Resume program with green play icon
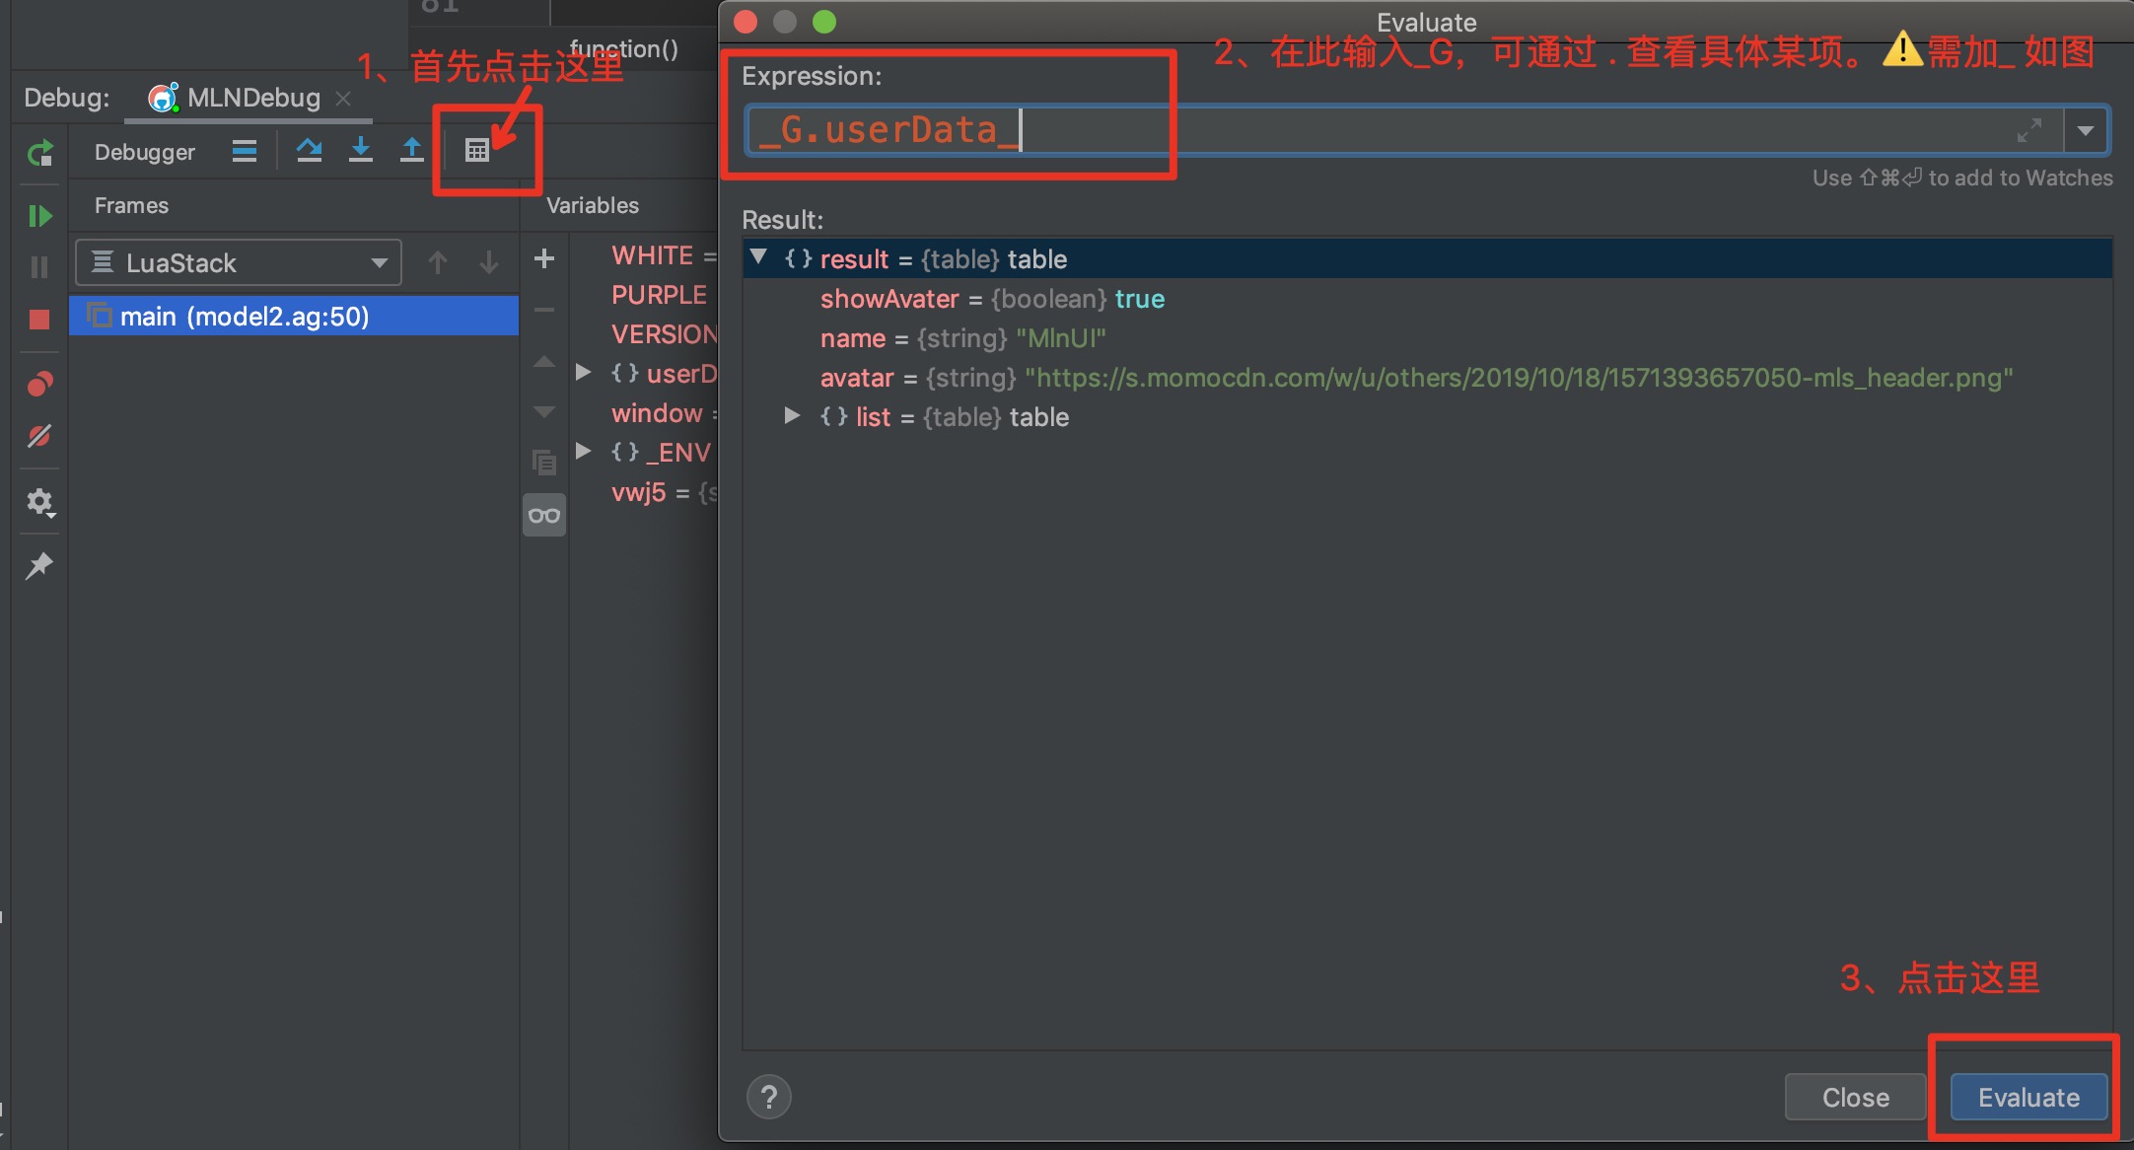Image resolution: width=2134 pixels, height=1150 pixels. point(39,216)
